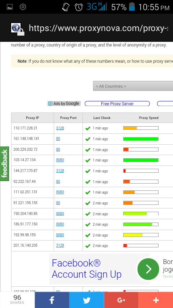Tap the Ads by Google info icon
Image resolution: width=173 pixels, height=308 pixels.
(x=50, y=104)
